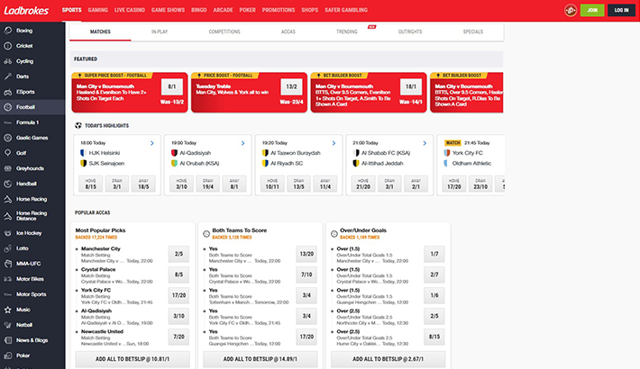640x369 pixels.
Task: Open Lotto via its icon
Action: (x=8, y=248)
